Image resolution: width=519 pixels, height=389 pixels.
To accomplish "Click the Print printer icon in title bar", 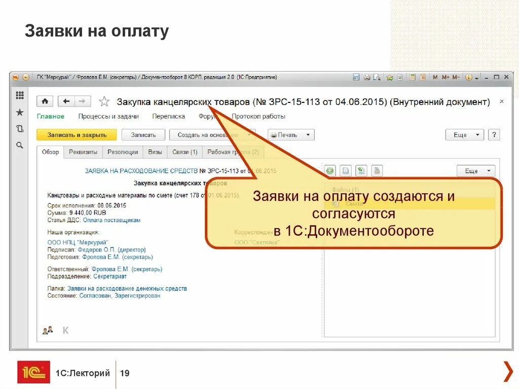I will [x=367, y=77].
